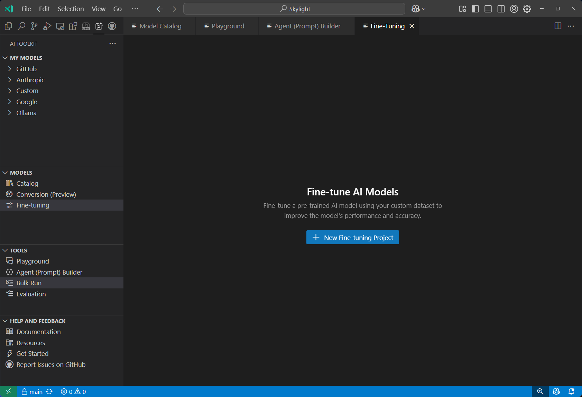Viewport: 582px width, 397px height.
Task: Toggle the Secondary Side Bar visibility
Action: 501,9
